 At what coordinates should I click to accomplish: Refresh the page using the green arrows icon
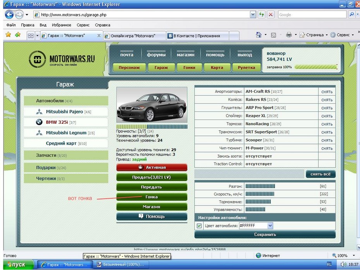(x=262, y=15)
